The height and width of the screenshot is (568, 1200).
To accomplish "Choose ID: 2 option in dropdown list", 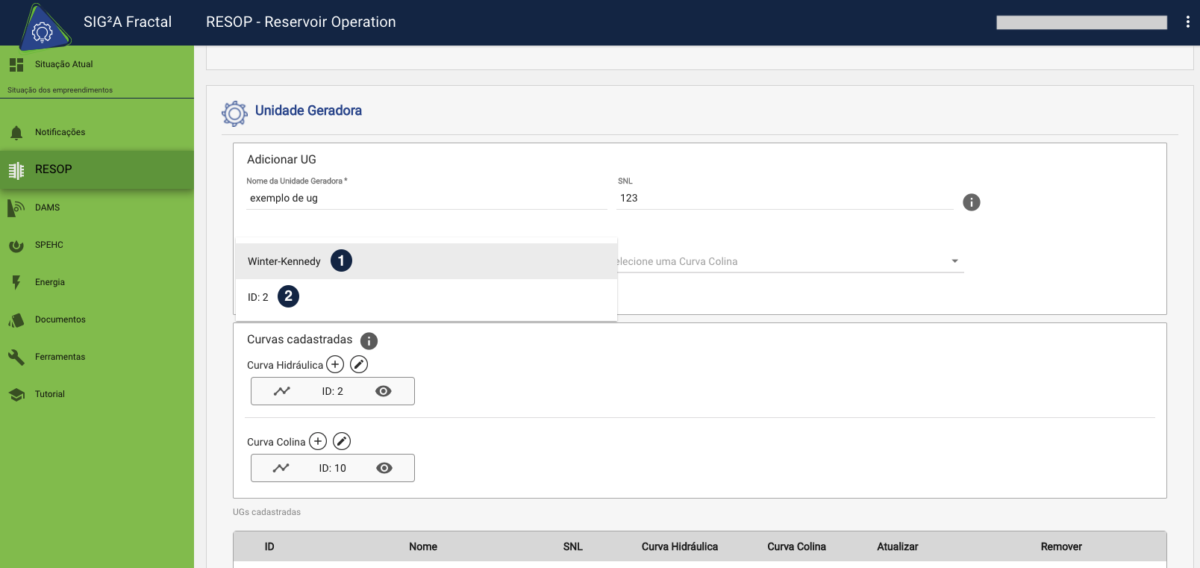I will [x=258, y=297].
